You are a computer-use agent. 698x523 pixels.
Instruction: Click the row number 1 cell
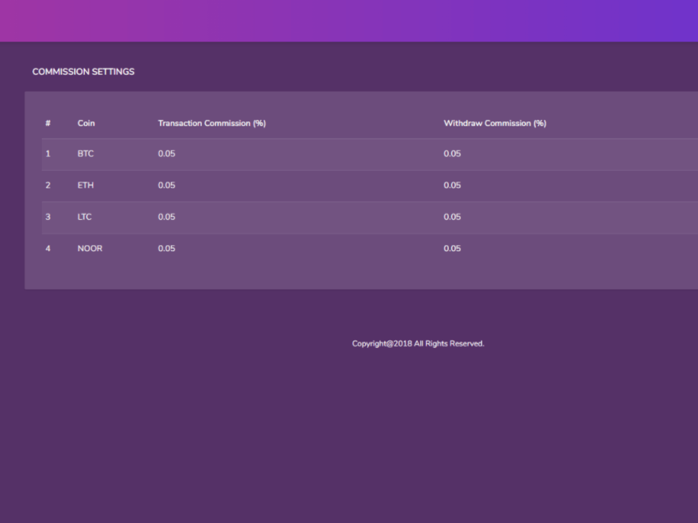tap(48, 153)
